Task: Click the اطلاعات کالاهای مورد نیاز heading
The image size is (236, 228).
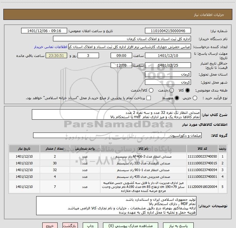Action: click(x=205, y=125)
